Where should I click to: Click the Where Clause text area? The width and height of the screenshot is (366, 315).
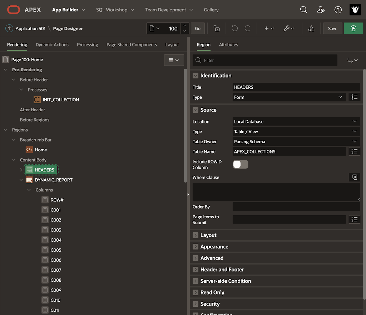click(276, 192)
